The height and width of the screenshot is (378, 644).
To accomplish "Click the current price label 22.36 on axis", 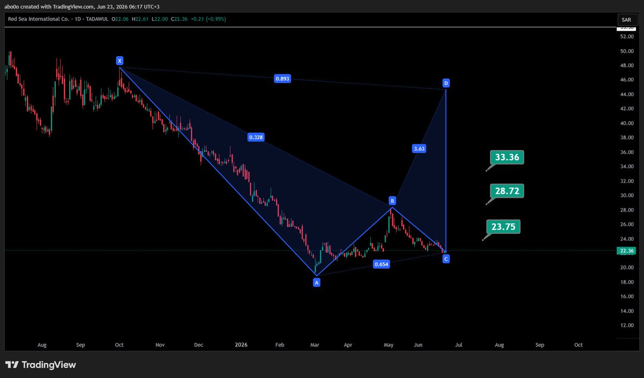I will (627, 250).
